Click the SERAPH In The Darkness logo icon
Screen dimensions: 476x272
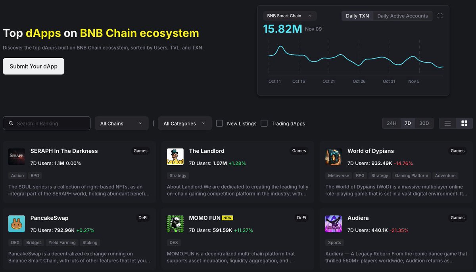[17, 157]
